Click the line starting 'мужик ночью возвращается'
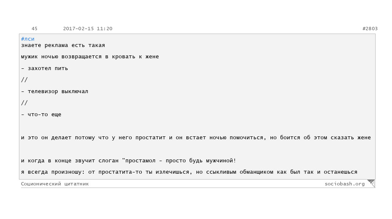This screenshot has height=219, width=392. click(x=90, y=57)
